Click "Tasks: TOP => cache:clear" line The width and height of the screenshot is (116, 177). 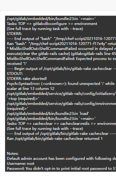pyautogui.click(x=61, y=124)
